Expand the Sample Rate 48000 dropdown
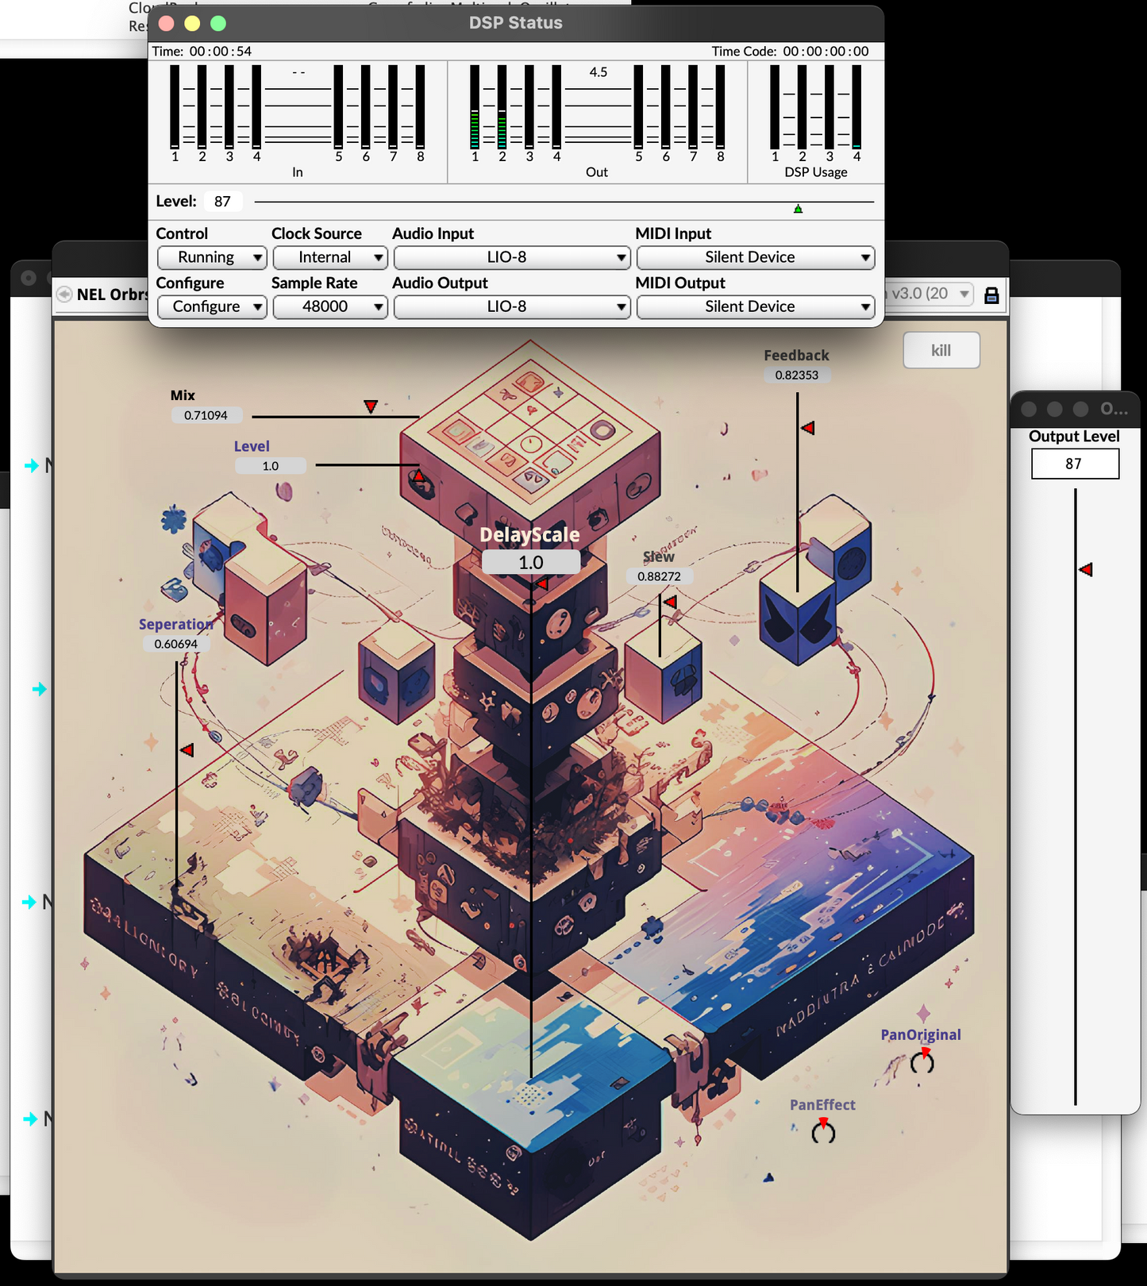This screenshot has height=1286, width=1147. pos(329,306)
